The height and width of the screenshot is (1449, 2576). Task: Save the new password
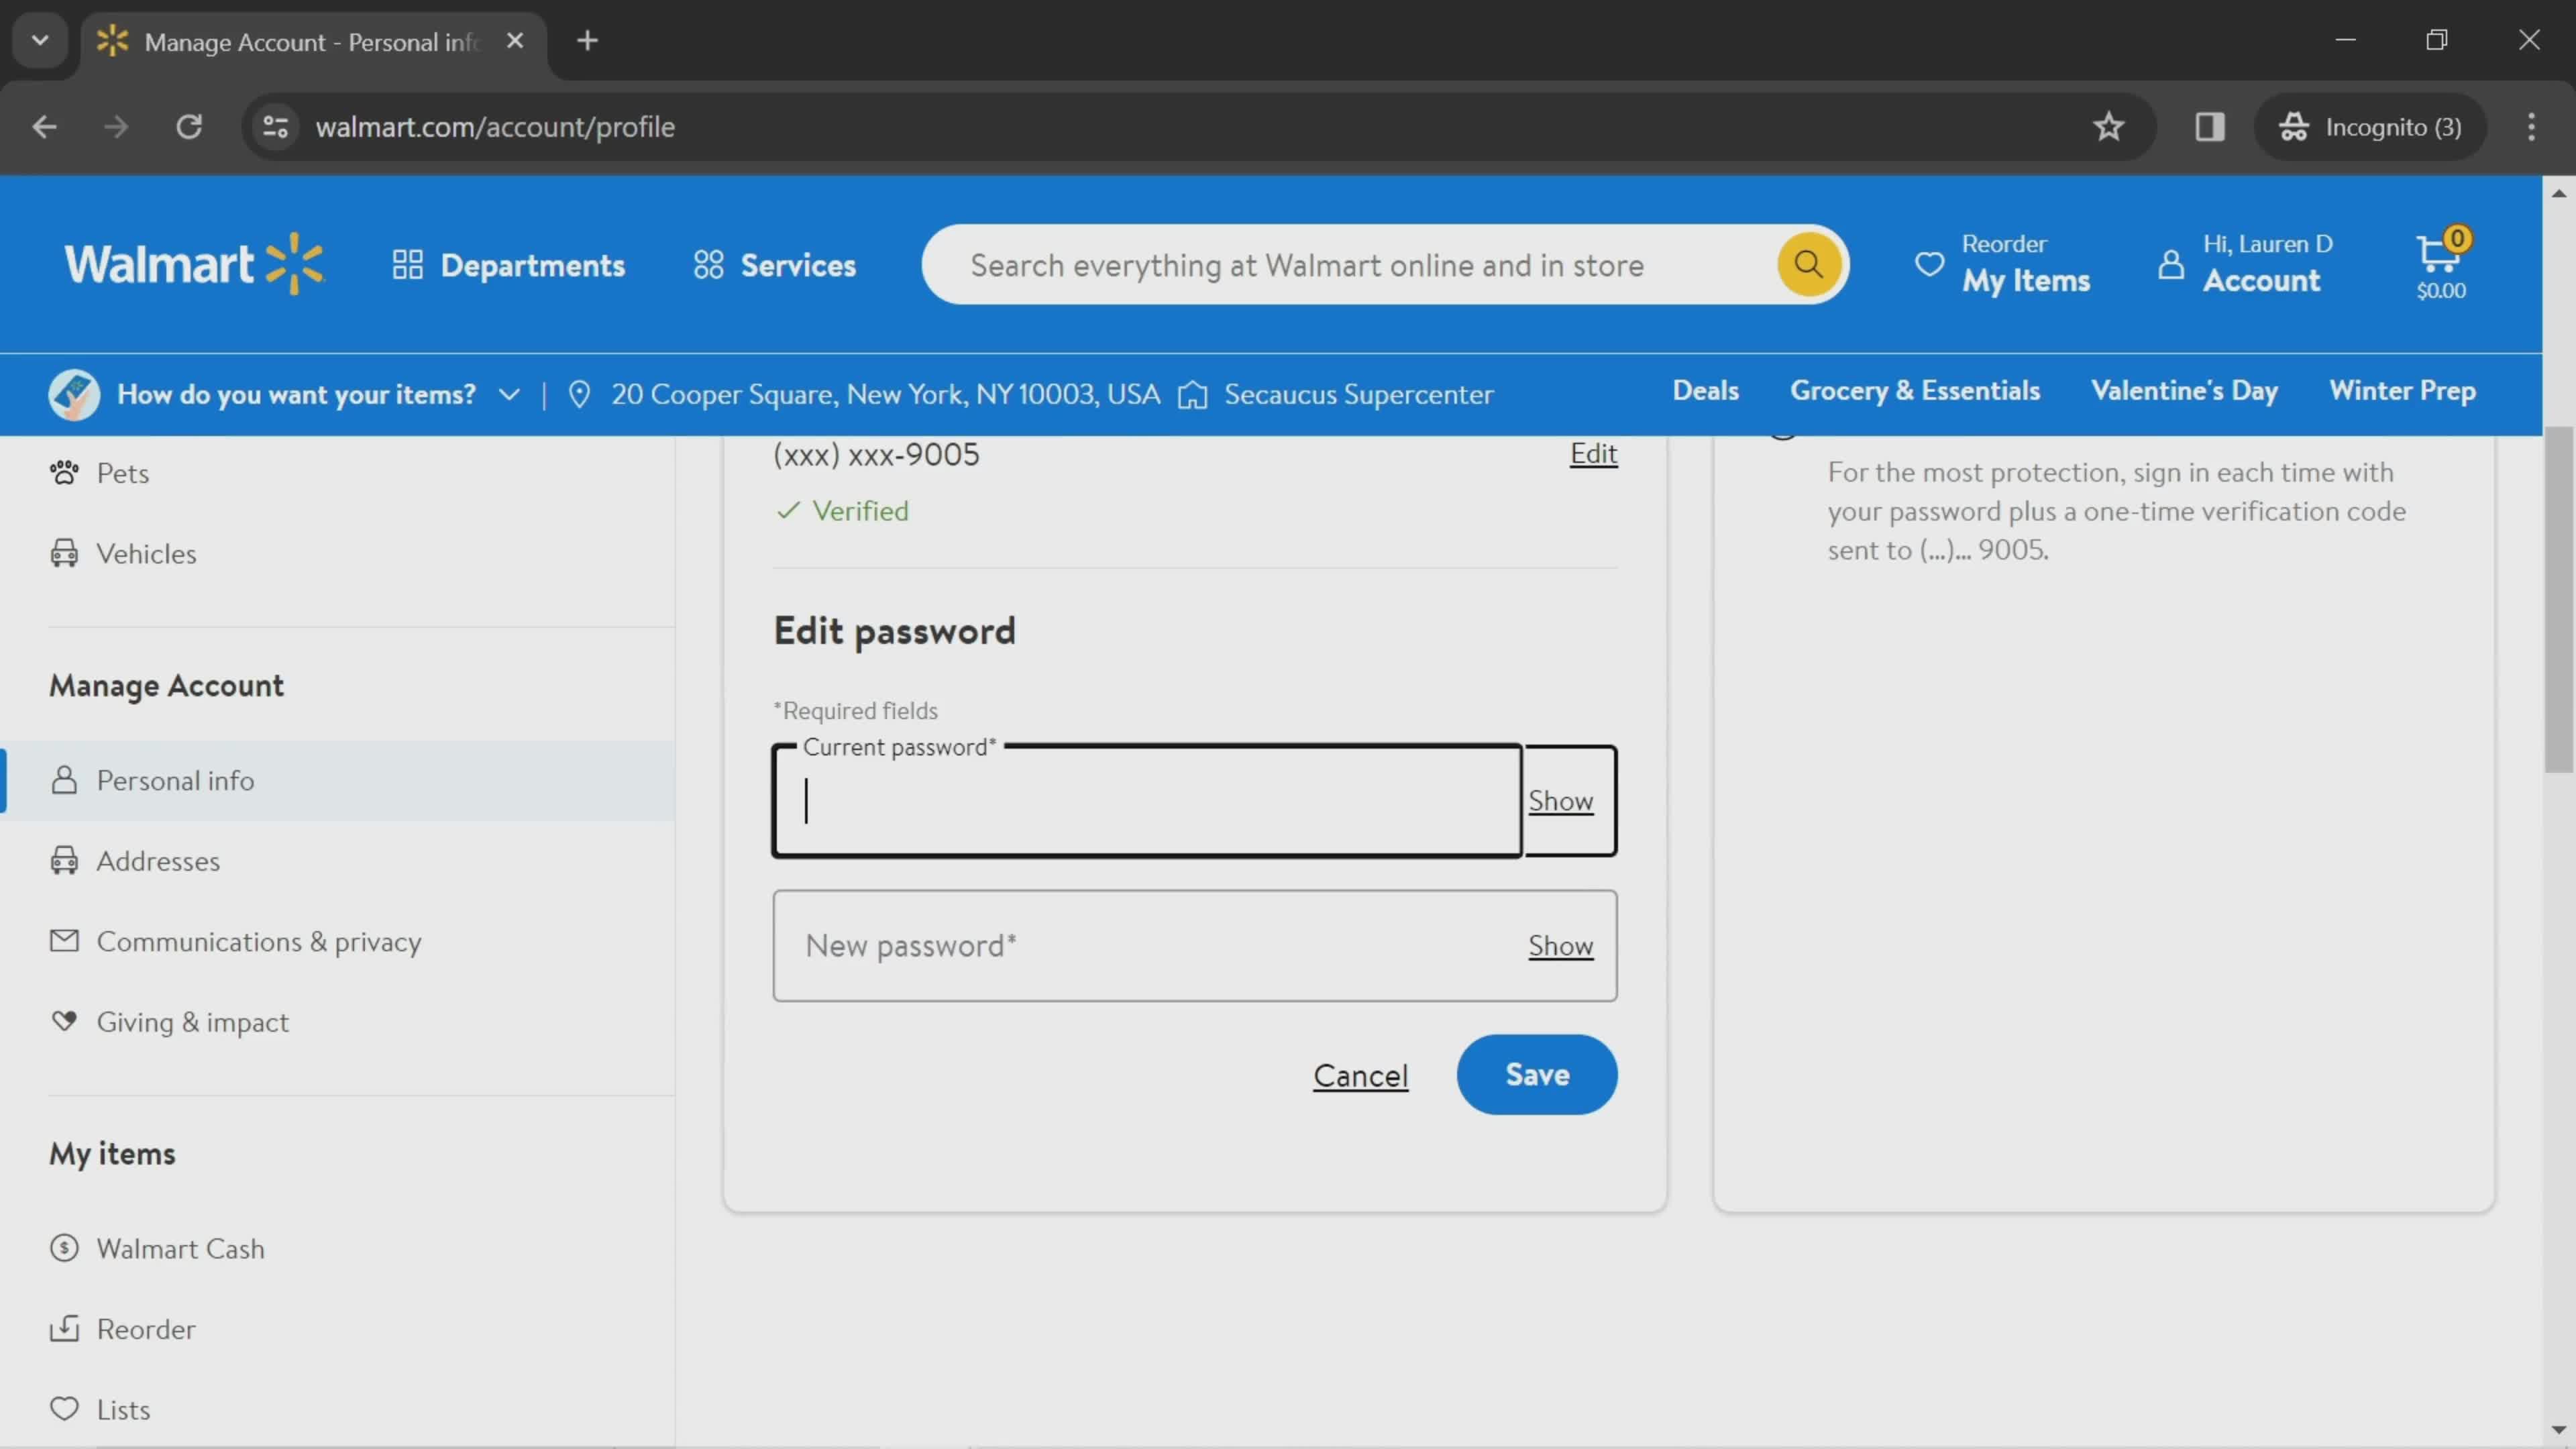(x=1537, y=1075)
